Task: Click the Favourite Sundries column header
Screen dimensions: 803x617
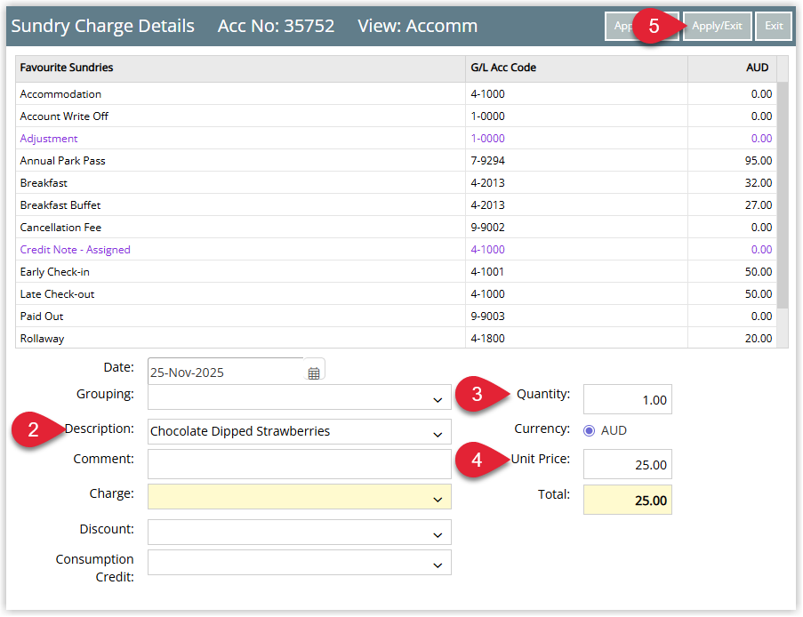Action: (241, 68)
